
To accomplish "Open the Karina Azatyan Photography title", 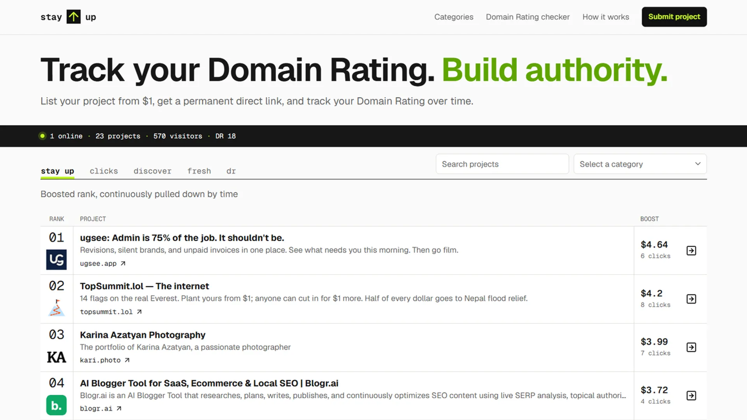I will tap(142, 335).
